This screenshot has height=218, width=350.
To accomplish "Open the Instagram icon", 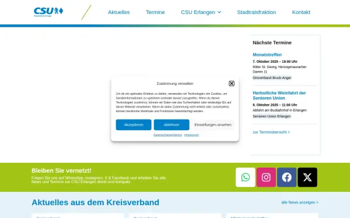I will point(266,177).
